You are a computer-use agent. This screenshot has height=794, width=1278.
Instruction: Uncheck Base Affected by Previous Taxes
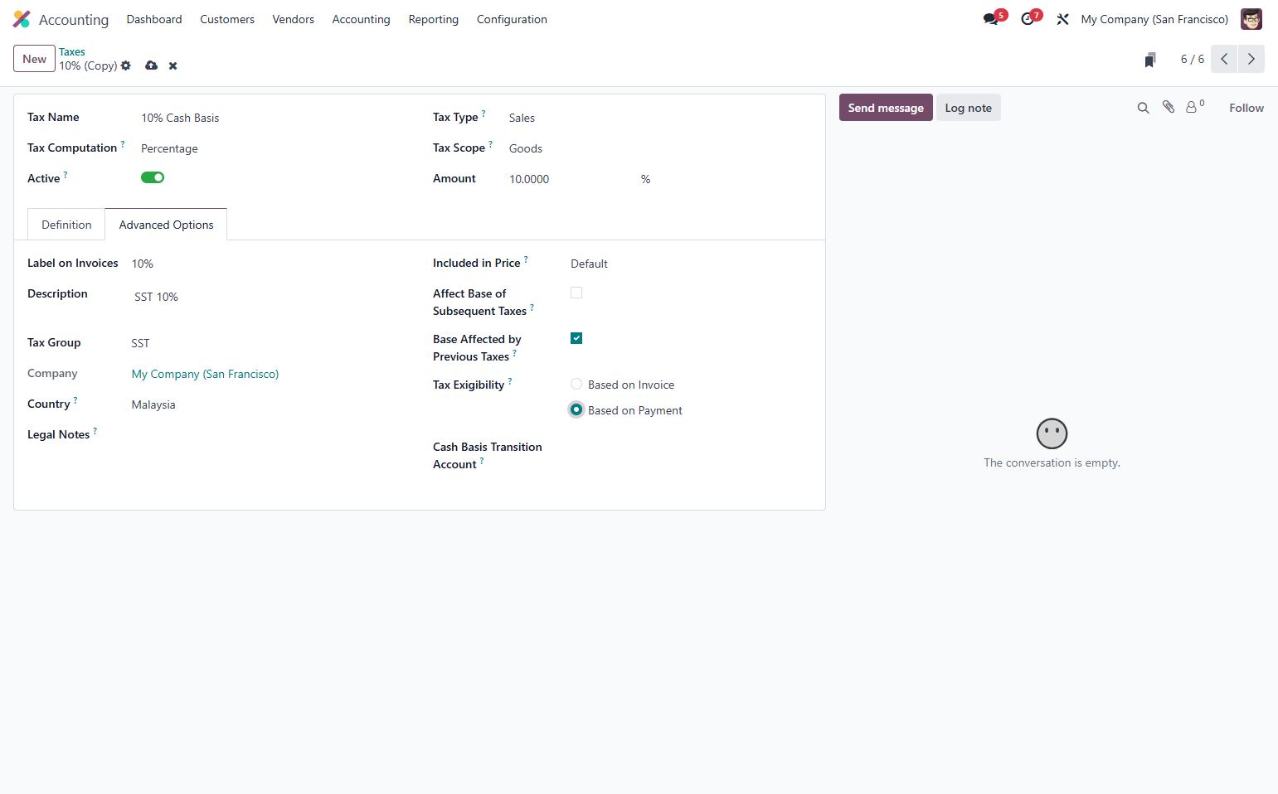[x=576, y=338]
